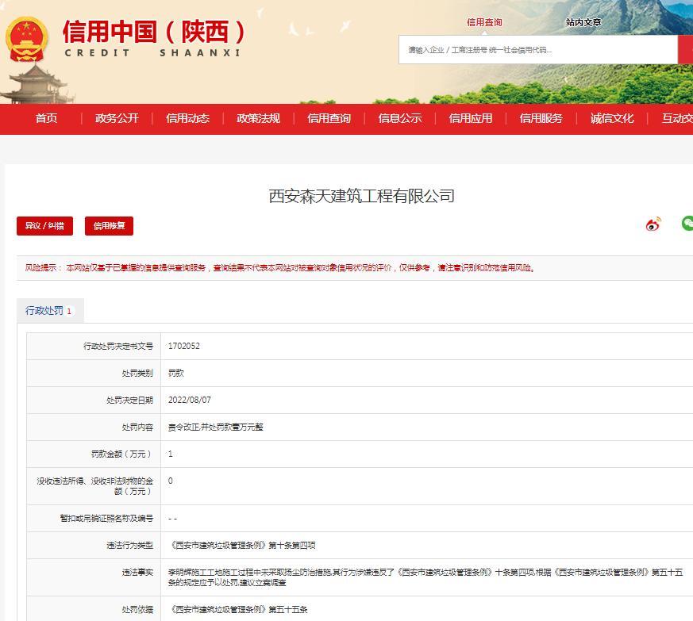693x621 pixels.
Task: Click the national emblem logo
Action: click(27, 40)
